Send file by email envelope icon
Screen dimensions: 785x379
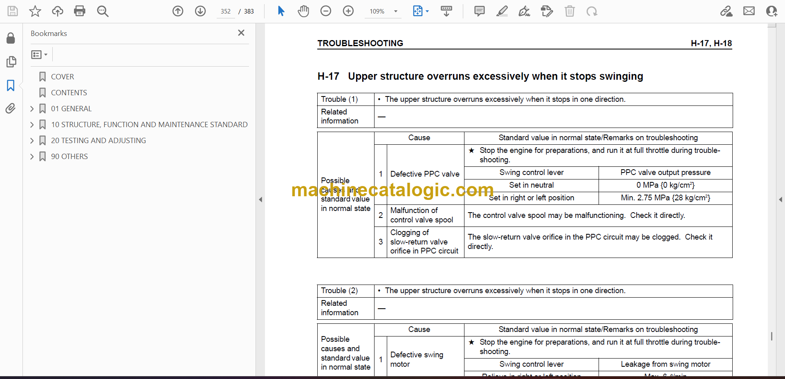pos(749,11)
